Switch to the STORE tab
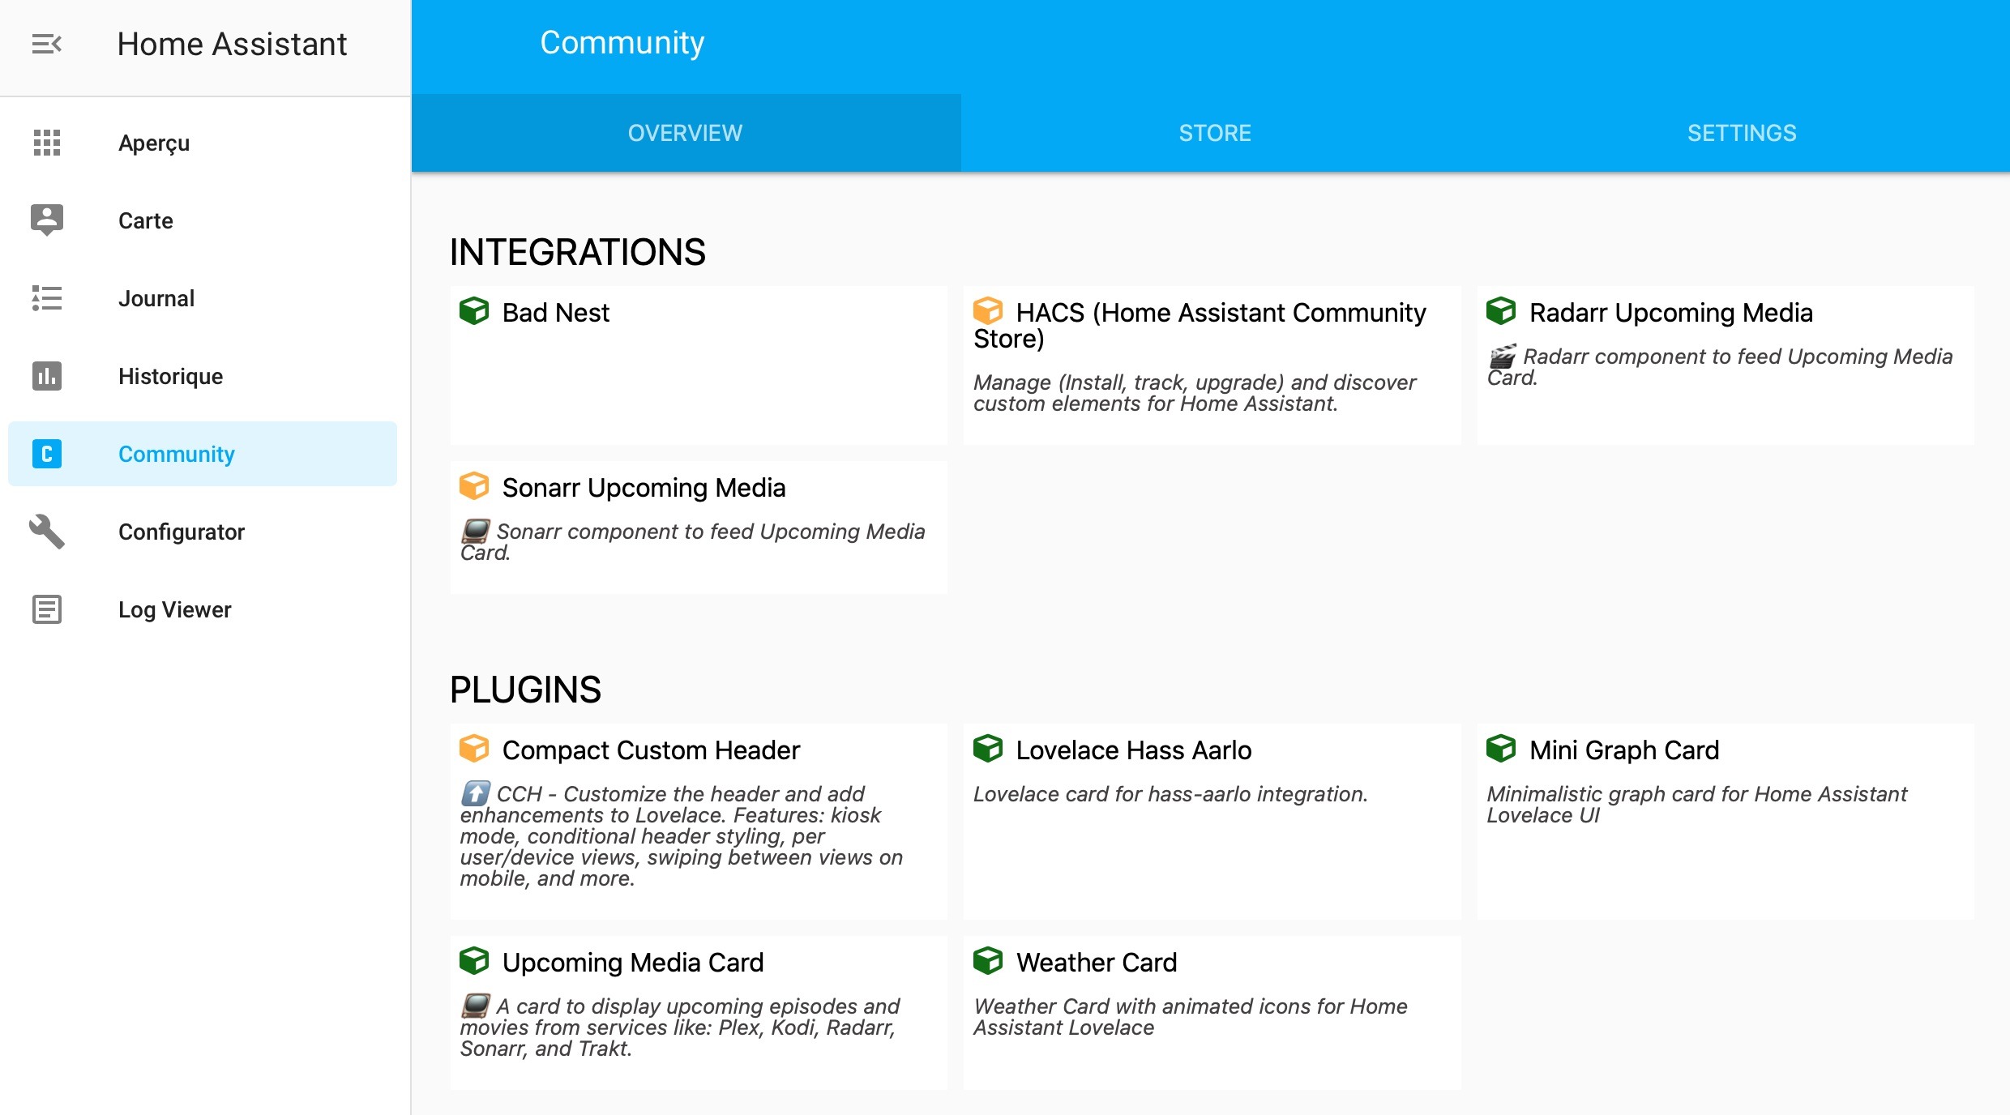The image size is (2010, 1115). pyautogui.click(x=1214, y=133)
